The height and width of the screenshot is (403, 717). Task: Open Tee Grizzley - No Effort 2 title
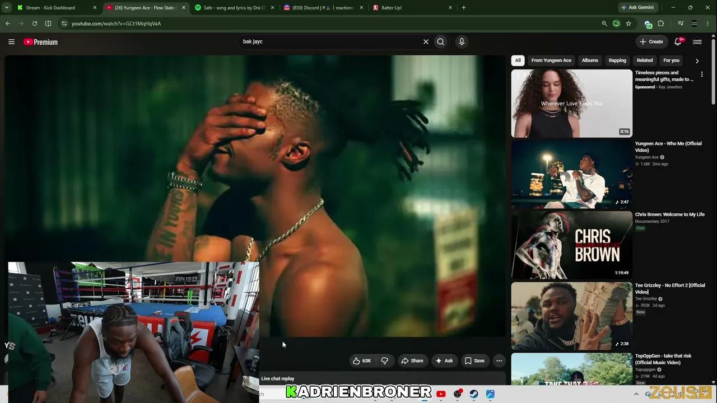point(670,289)
